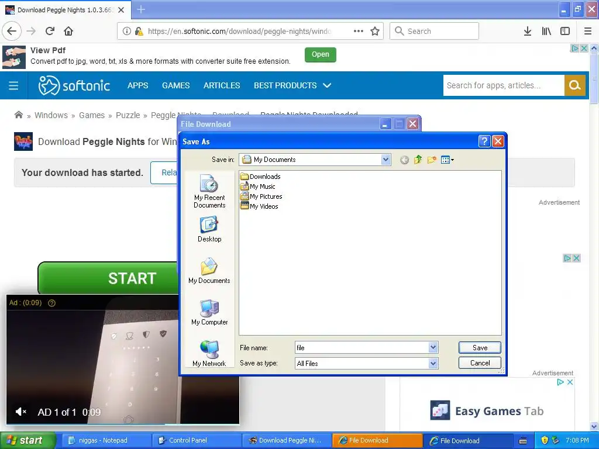This screenshot has width=599, height=449.
Task: Open Windows Start menu
Action: (x=27, y=440)
